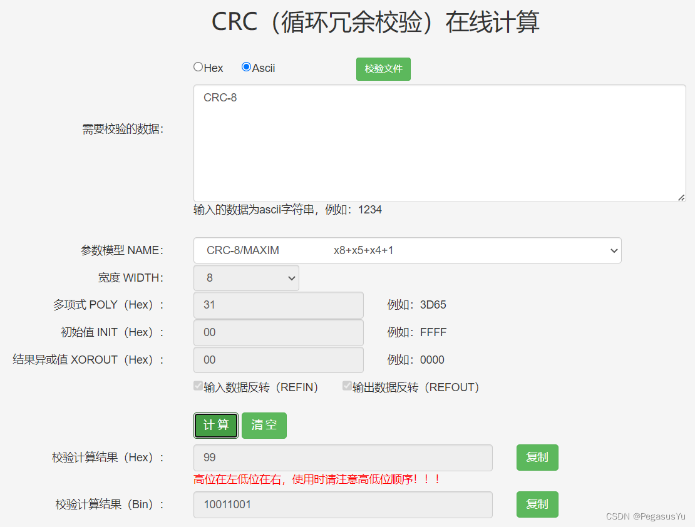Click the 初始值 INIT field showing 00

[278, 332]
